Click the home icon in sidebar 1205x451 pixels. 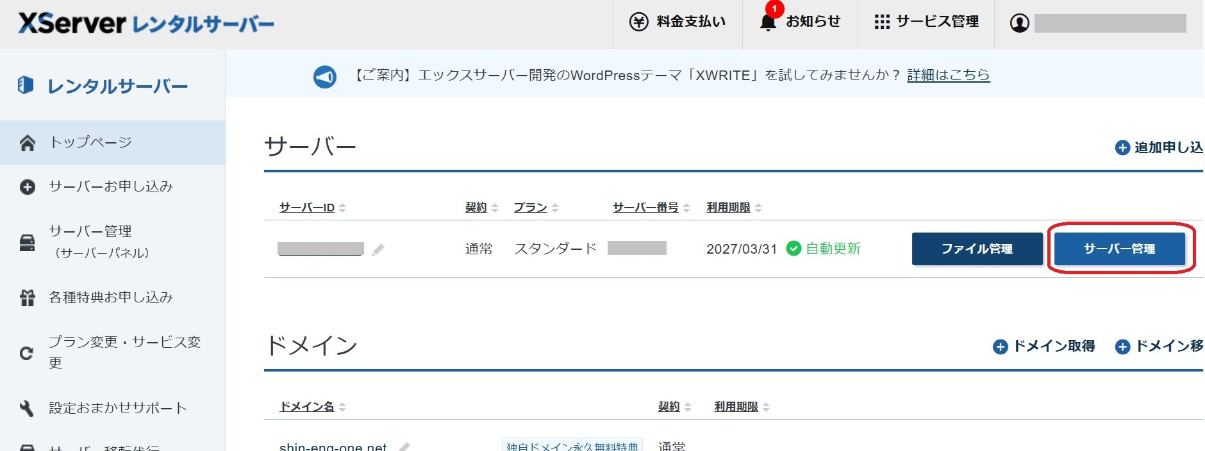(x=27, y=142)
